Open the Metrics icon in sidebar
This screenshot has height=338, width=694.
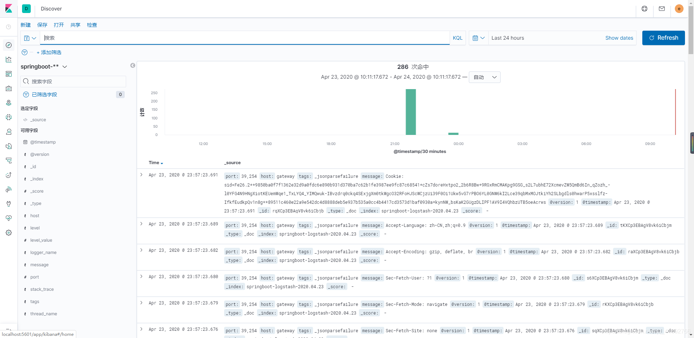pyautogui.click(x=9, y=132)
